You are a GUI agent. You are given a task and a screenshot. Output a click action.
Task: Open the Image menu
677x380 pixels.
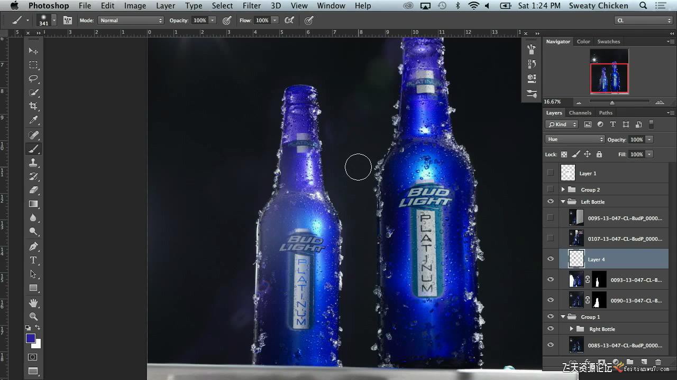tap(135, 6)
